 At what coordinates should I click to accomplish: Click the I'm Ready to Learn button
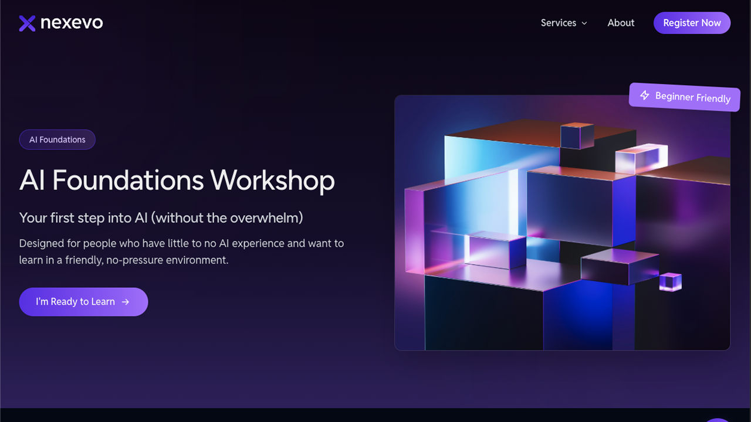[83, 302]
